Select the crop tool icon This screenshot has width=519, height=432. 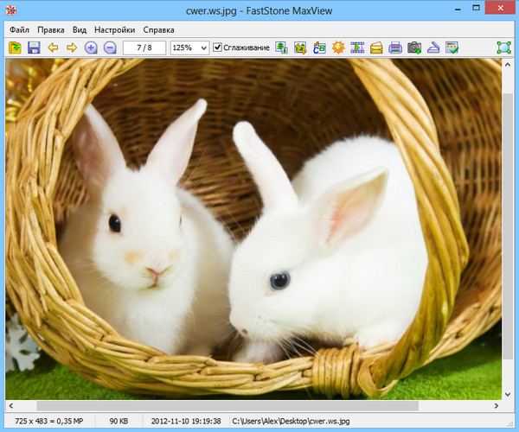point(301,48)
